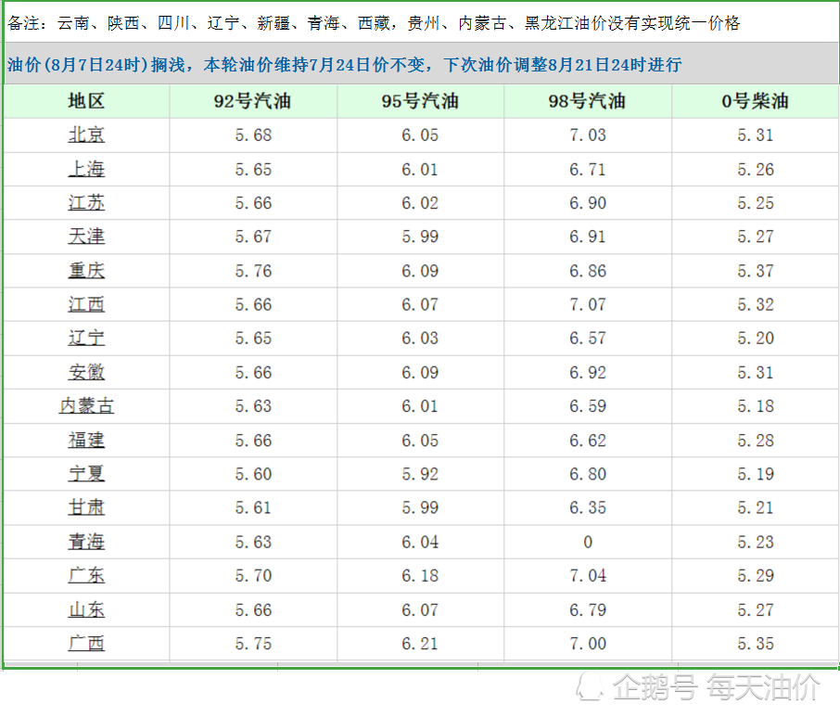840x717 pixels.
Task: Open the 北京 region link
Action: point(86,134)
